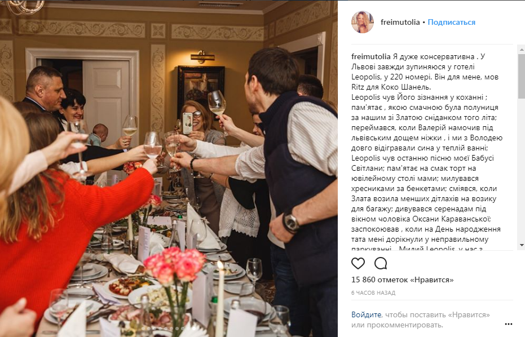Open freimutolia profile from post header
525x337 pixels.
[400, 22]
